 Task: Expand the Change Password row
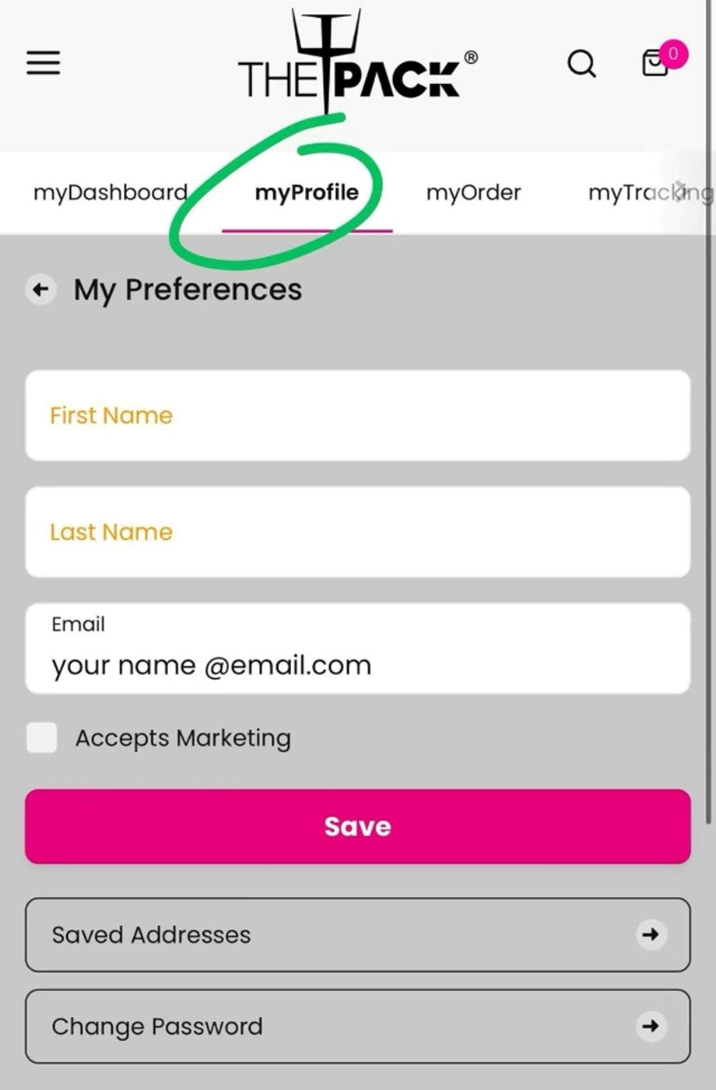pyautogui.click(x=357, y=1026)
